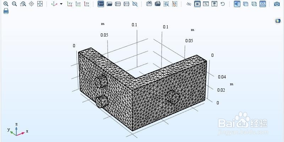Click the Zoom In magnifier icon
This screenshot has height=142, width=284.
click(6, 4)
